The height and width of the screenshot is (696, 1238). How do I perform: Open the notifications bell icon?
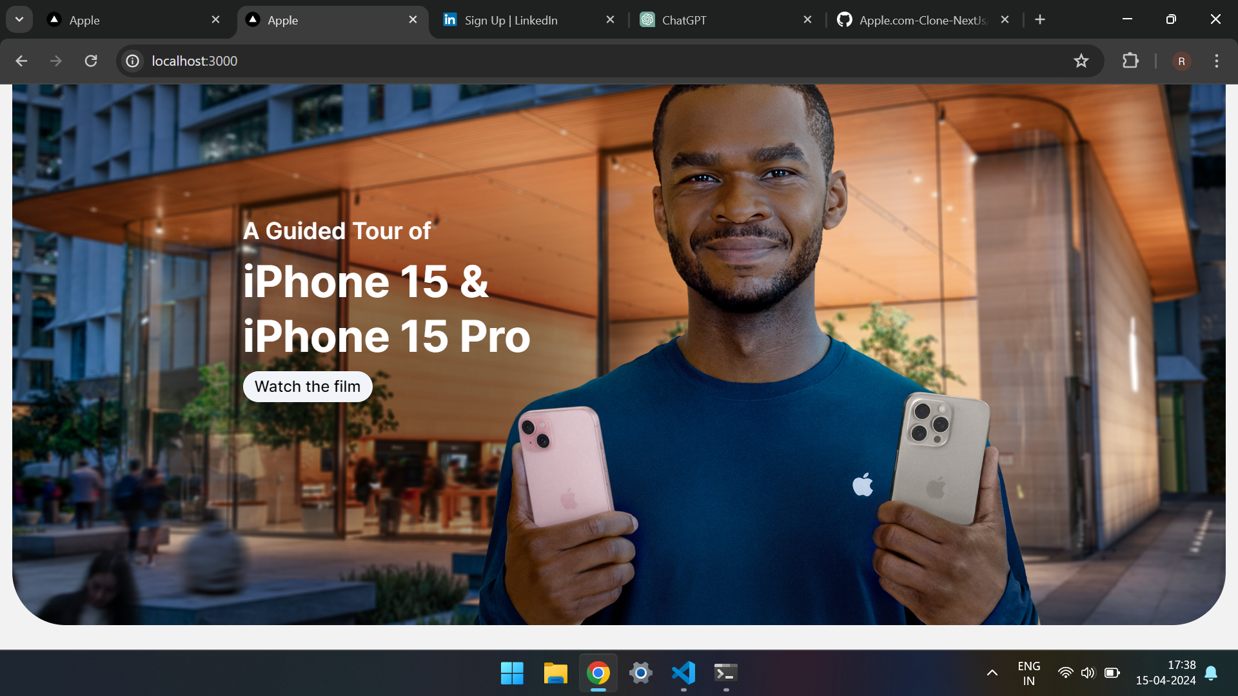[1211, 673]
